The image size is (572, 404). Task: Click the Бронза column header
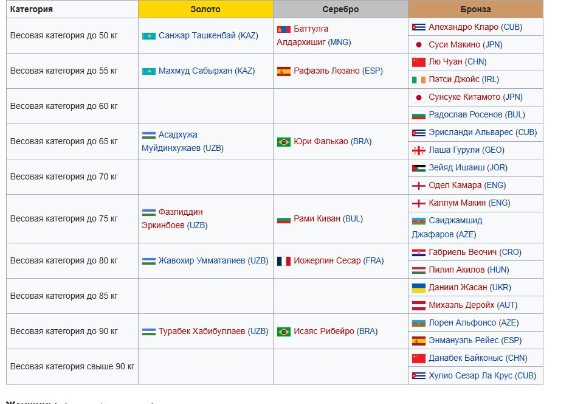(x=475, y=9)
